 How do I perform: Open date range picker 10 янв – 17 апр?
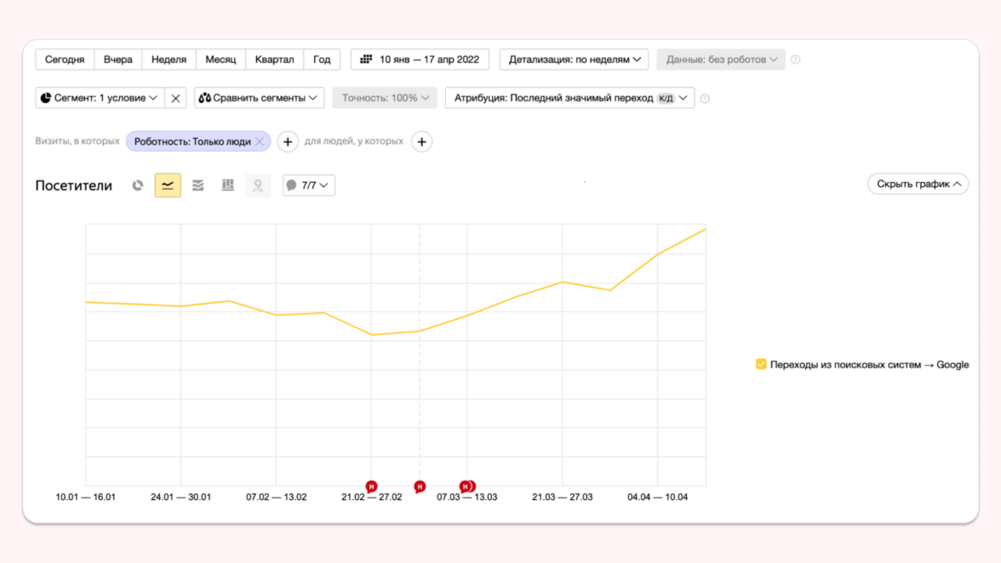[x=420, y=60]
